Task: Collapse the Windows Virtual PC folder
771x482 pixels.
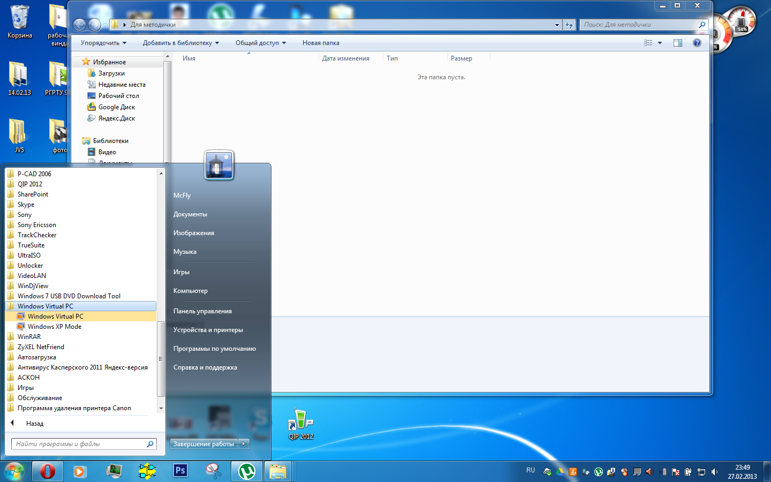Action: pos(81,306)
